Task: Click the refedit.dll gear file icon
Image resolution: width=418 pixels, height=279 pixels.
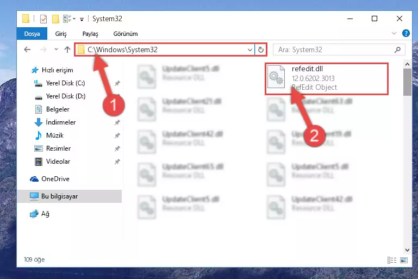Action: pyautogui.click(x=276, y=77)
